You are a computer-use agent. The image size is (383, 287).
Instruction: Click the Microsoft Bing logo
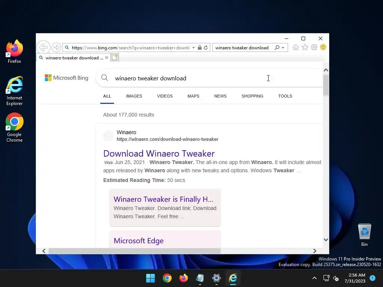[67, 78]
